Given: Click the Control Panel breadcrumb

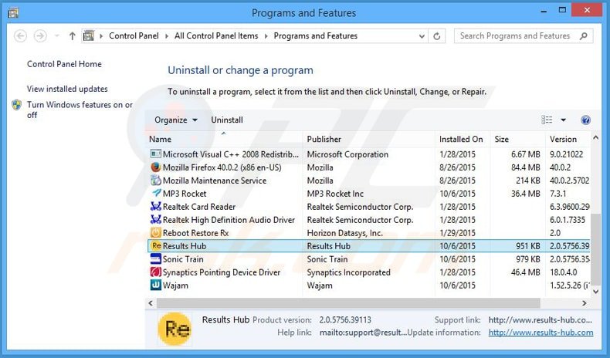Looking at the screenshot, I should pyautogui.click(x=134, y=35).
